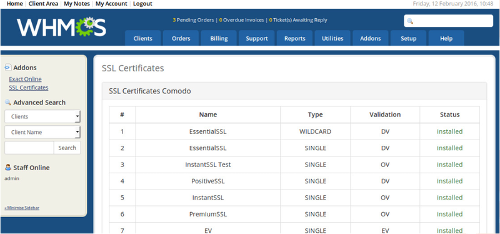Click the Addons sidebar heading icon
This screenshot has width=500, height=234.
coord(8,68)
